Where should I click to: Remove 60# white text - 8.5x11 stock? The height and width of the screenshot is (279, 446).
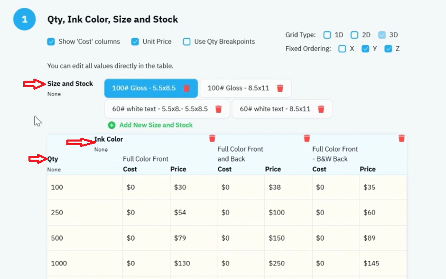(x=321, y=109)
